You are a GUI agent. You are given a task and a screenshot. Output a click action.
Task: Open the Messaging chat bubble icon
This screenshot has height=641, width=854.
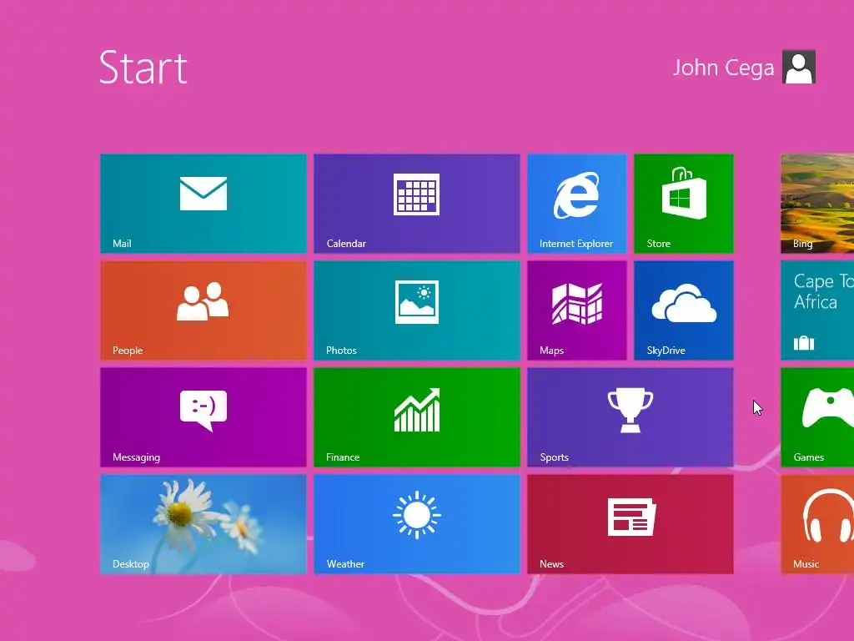point(203,411)
